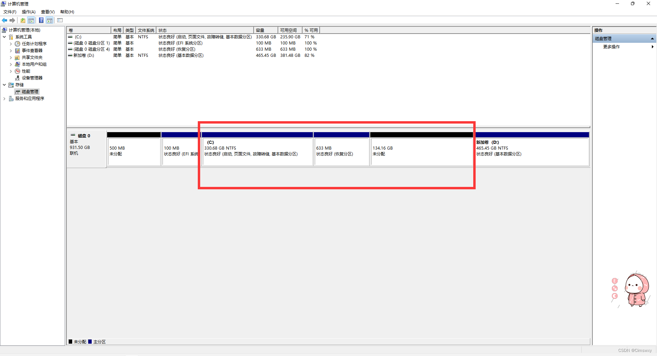657x356 pixels.
Task: Click the 465.45 GB capacity cell
Action: click(266, 55)
